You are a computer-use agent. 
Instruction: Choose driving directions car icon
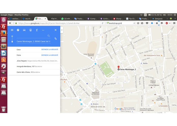pyautogui.click(x=24, y=30)
